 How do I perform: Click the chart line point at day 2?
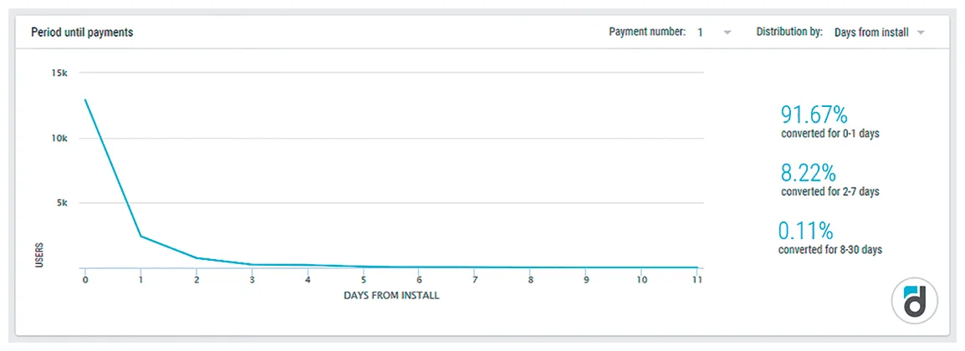coord(197,257)
